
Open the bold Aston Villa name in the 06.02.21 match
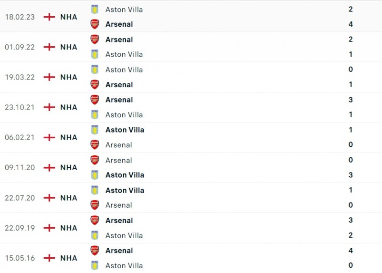click(125, 130)
